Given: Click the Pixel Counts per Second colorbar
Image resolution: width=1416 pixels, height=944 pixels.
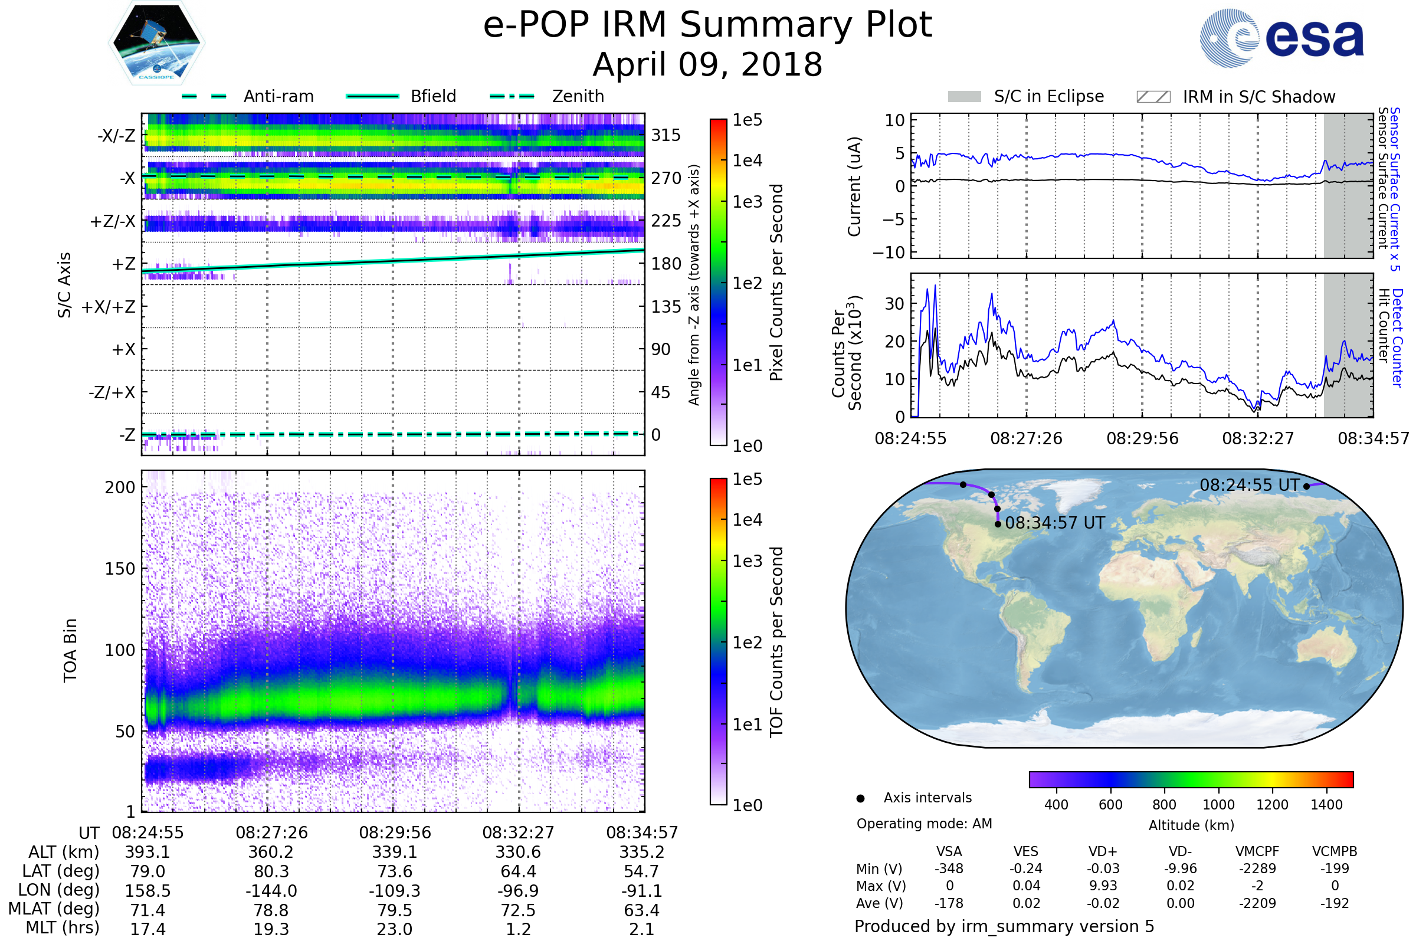Looking at the screenshot, I should tap(718, 282).
